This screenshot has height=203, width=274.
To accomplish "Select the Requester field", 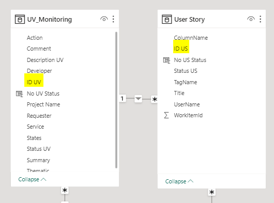I will pyautogui.click(x=39, y=116).
